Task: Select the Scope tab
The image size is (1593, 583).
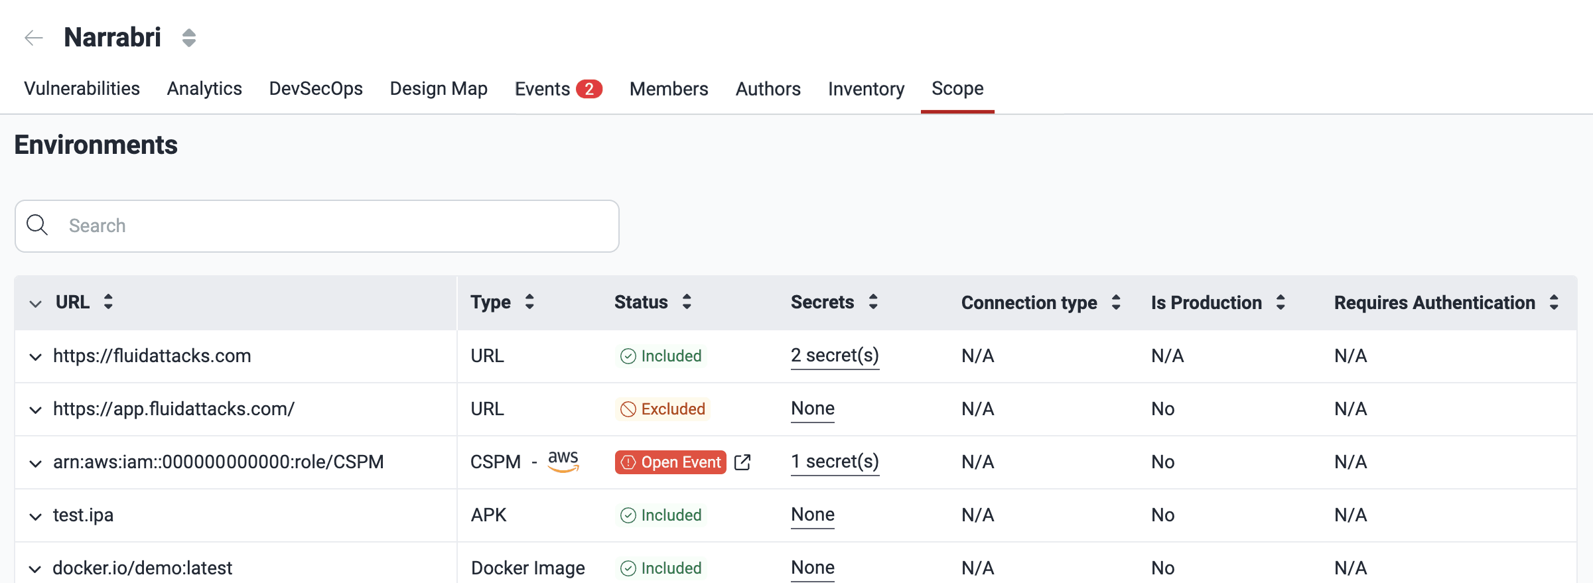Action: [x=957, y=88]
